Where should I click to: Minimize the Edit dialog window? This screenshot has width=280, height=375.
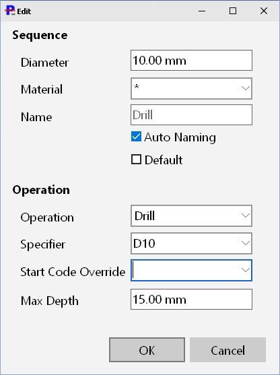202,11
